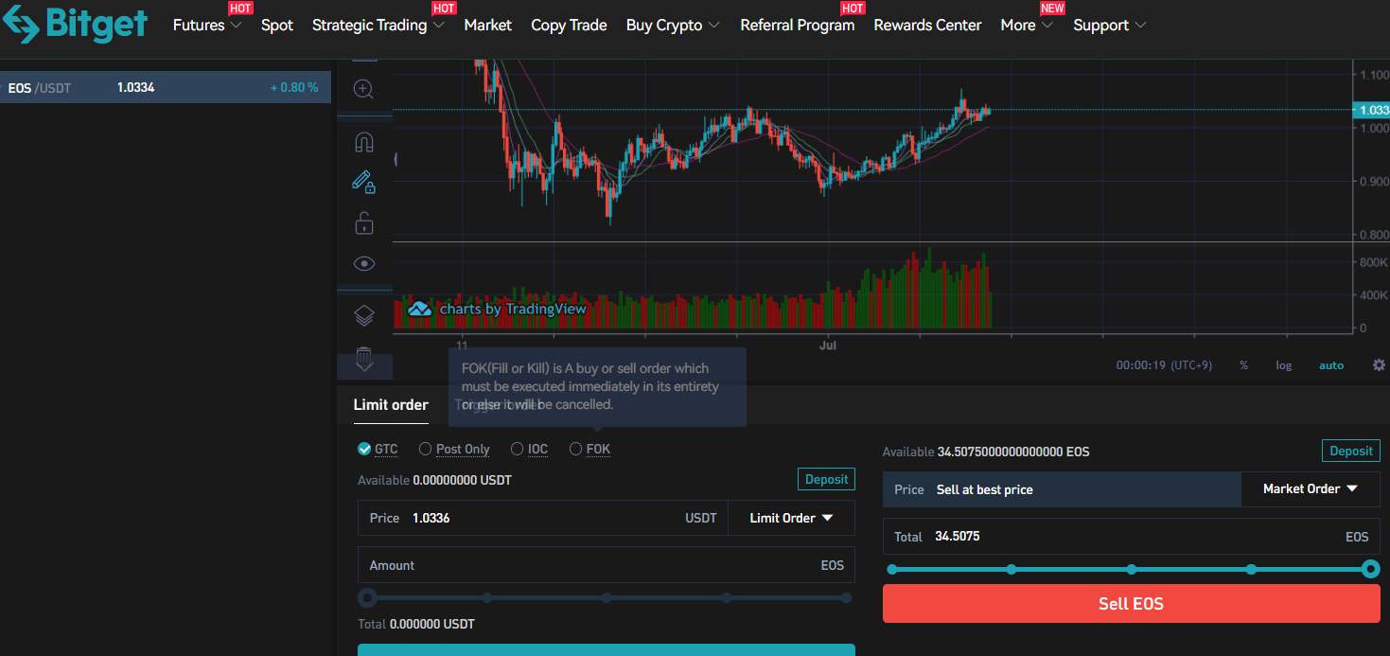
Task: Toggle the magnet mode tool
Action: coord(364,142)
